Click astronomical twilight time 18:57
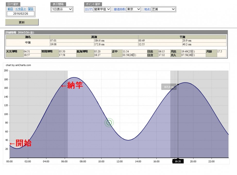Image resolution: width=237 pixels, height=175 pixels. click(x=32, y=55)
